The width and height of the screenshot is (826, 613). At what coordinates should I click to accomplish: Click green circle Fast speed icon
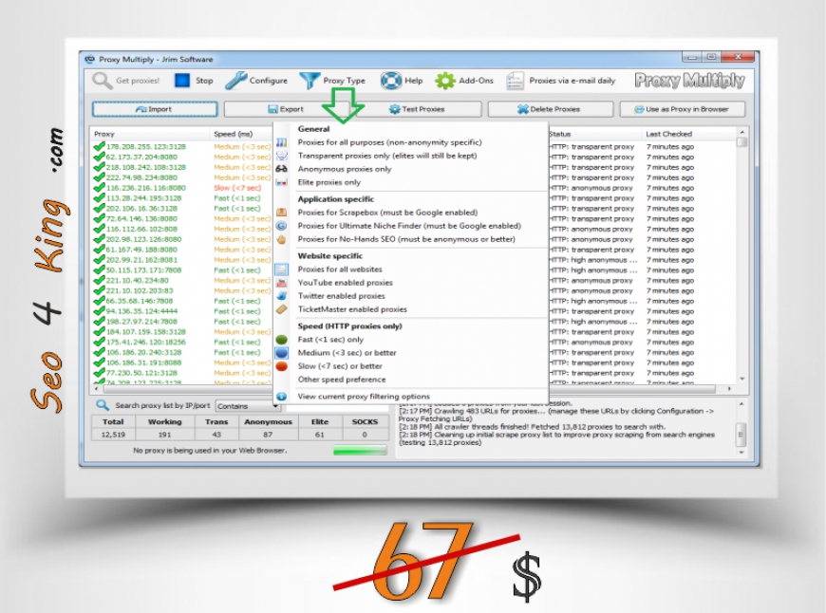pos(282,340)
